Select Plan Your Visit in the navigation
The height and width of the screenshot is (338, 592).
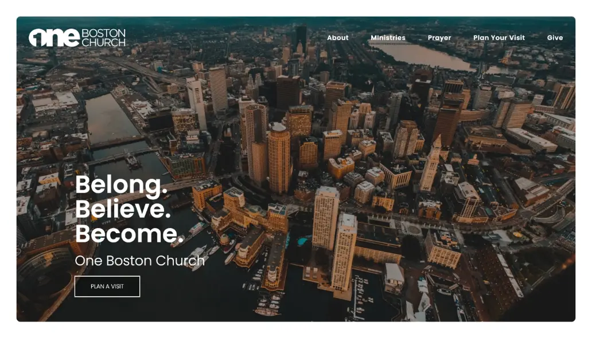pos(498,38)
